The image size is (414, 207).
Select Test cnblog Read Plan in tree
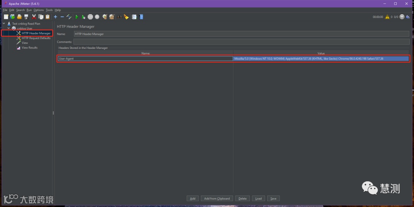(26, 24)
